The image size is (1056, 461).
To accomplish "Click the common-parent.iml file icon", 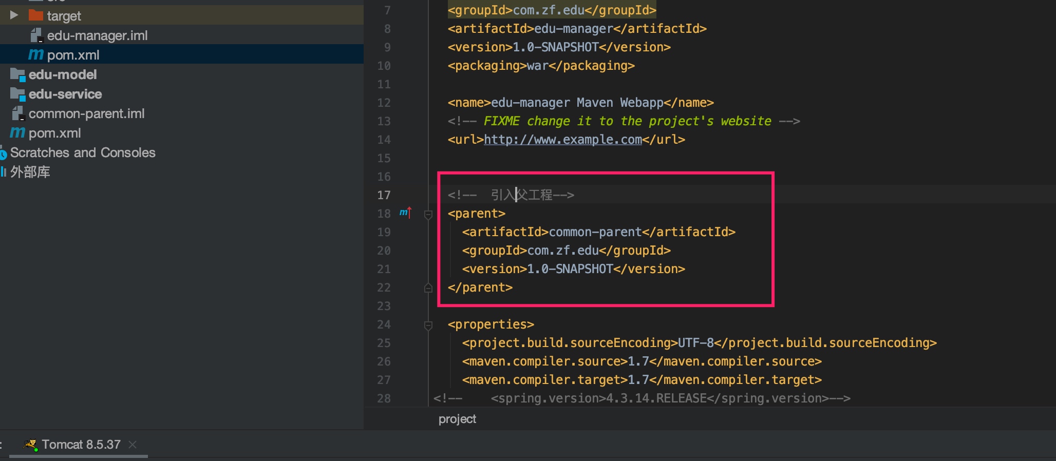I will pos(18,113).
